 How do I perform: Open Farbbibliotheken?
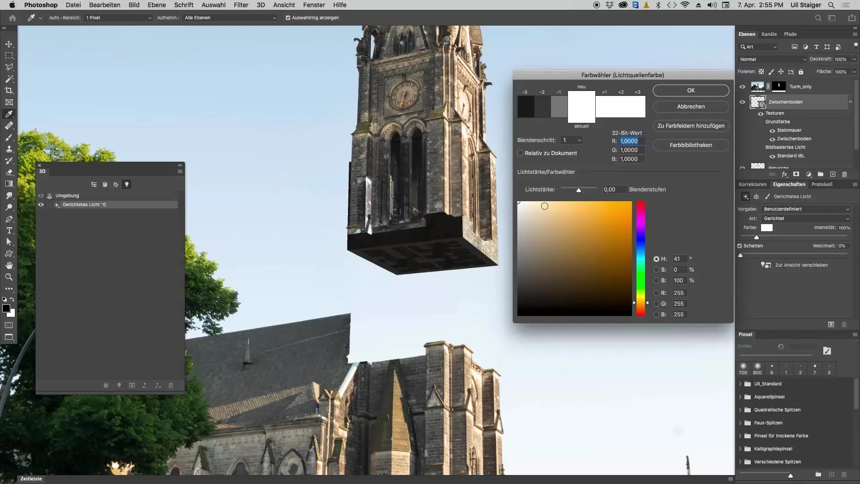click(x=691, y=145)
